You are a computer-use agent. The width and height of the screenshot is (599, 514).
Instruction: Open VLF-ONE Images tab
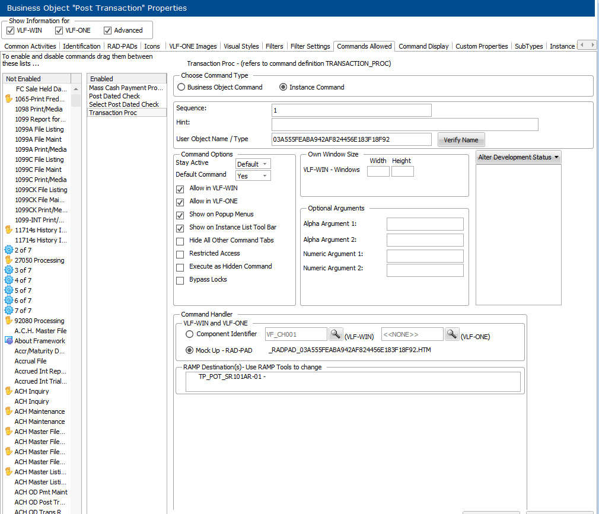(193, 46)
